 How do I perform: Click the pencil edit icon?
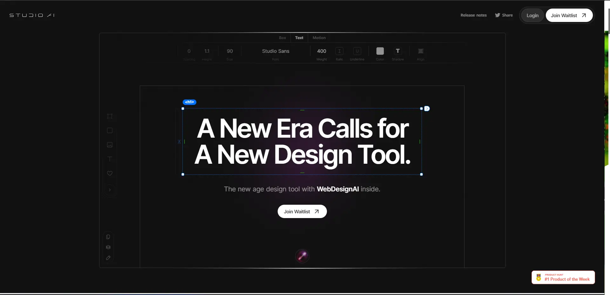[x=108, y=258]
